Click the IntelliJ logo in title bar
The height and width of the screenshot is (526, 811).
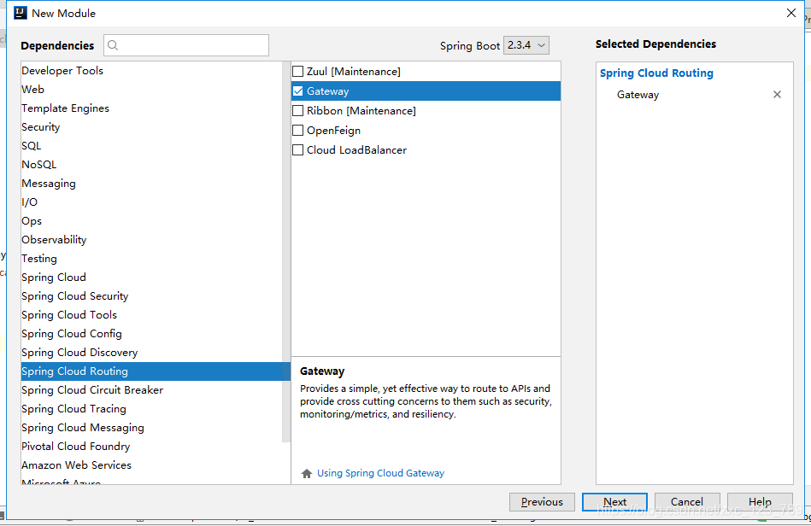(21, 13)
